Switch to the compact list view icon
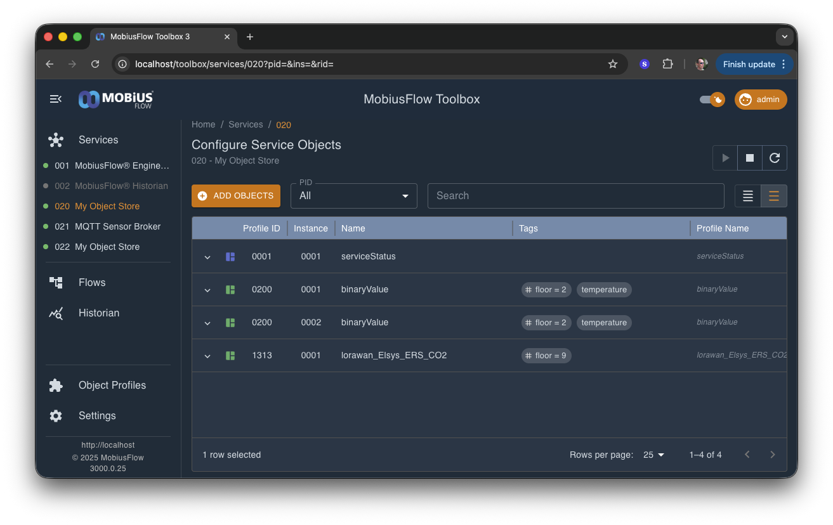833x525 pixels. tap(748, 196)
